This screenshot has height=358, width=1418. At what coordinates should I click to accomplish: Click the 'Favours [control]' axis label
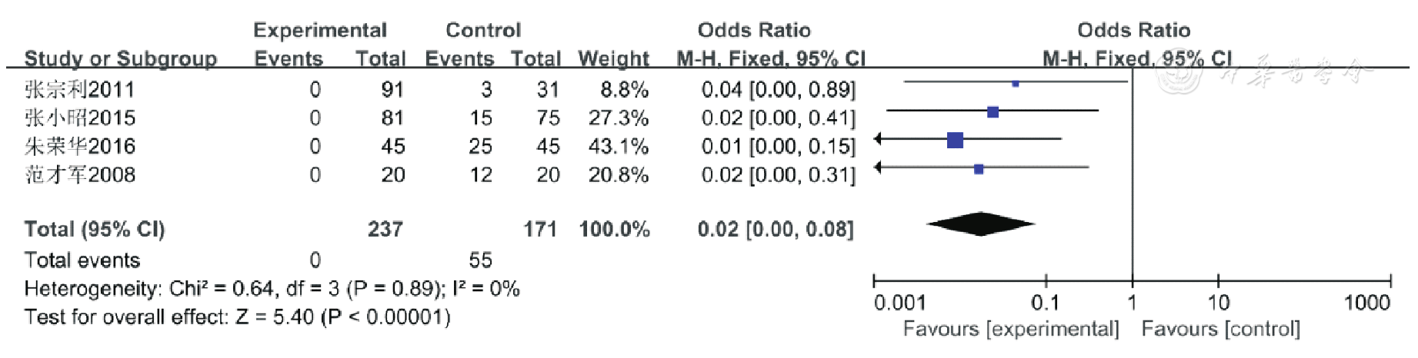1220,329
